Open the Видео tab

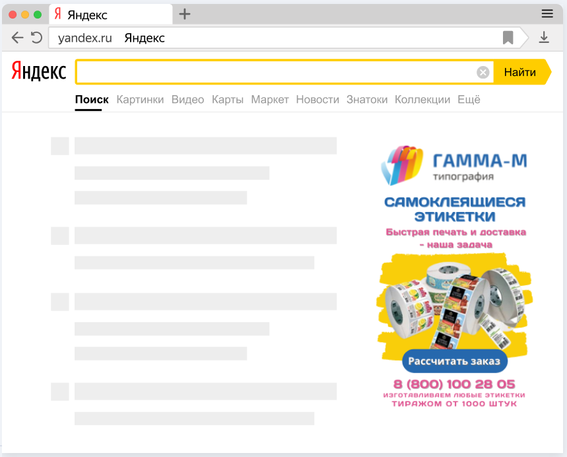(187, 100)
